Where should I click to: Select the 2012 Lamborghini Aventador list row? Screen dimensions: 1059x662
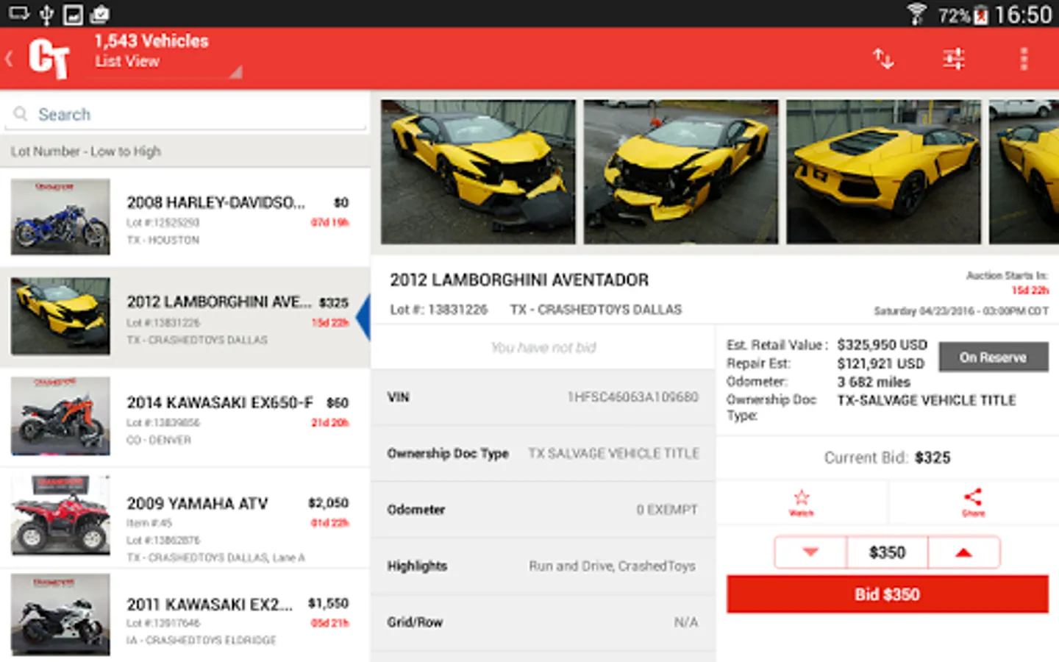click(x=185, y=317)
